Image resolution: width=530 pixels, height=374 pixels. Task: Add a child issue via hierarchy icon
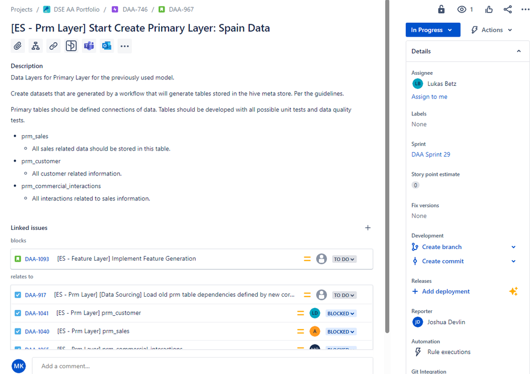[36, 46]
